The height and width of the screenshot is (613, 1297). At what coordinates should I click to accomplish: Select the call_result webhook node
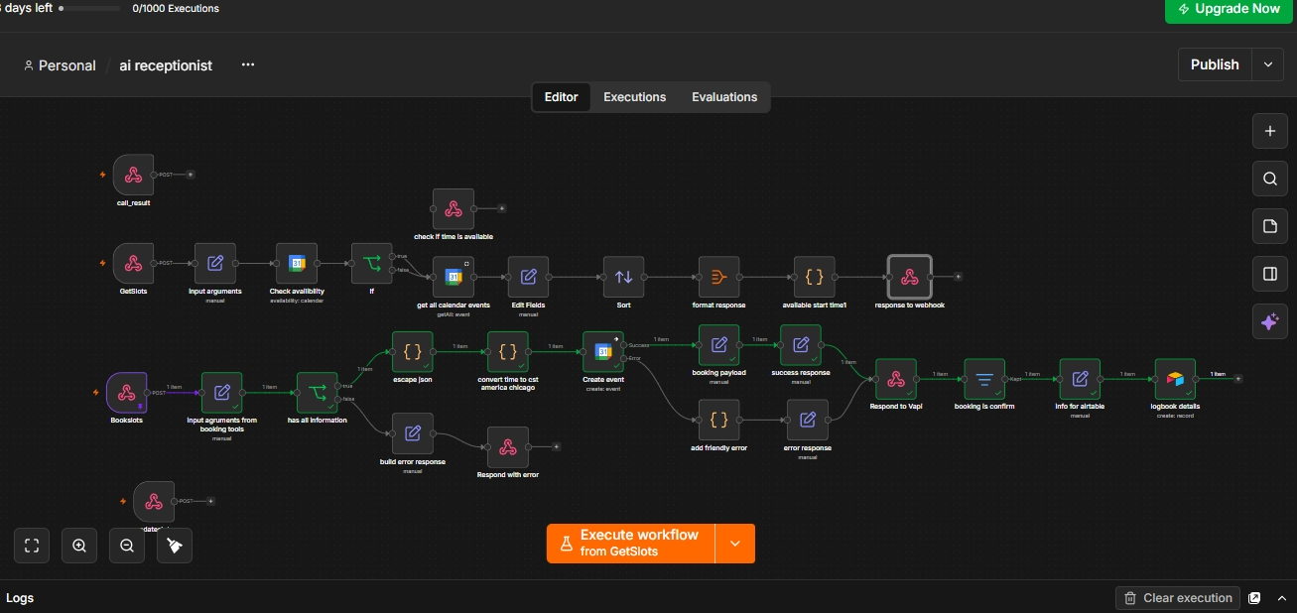133,175
